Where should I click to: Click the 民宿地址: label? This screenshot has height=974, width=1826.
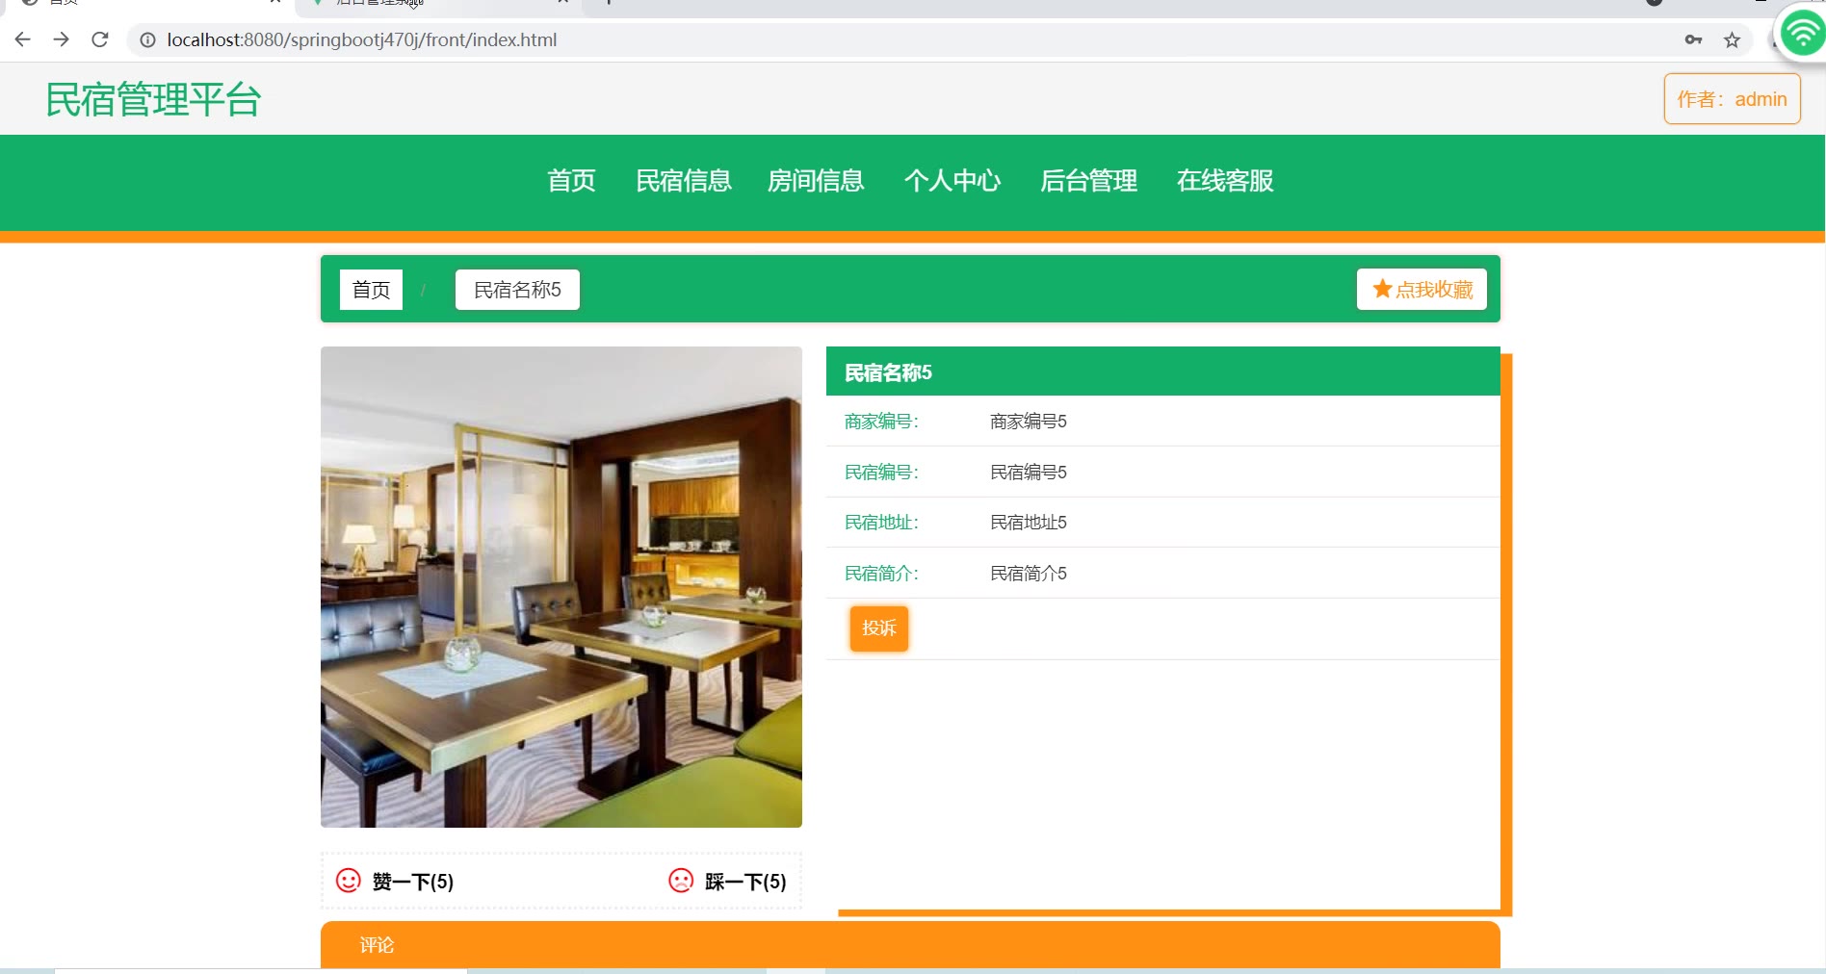click(x=881, y=523)
